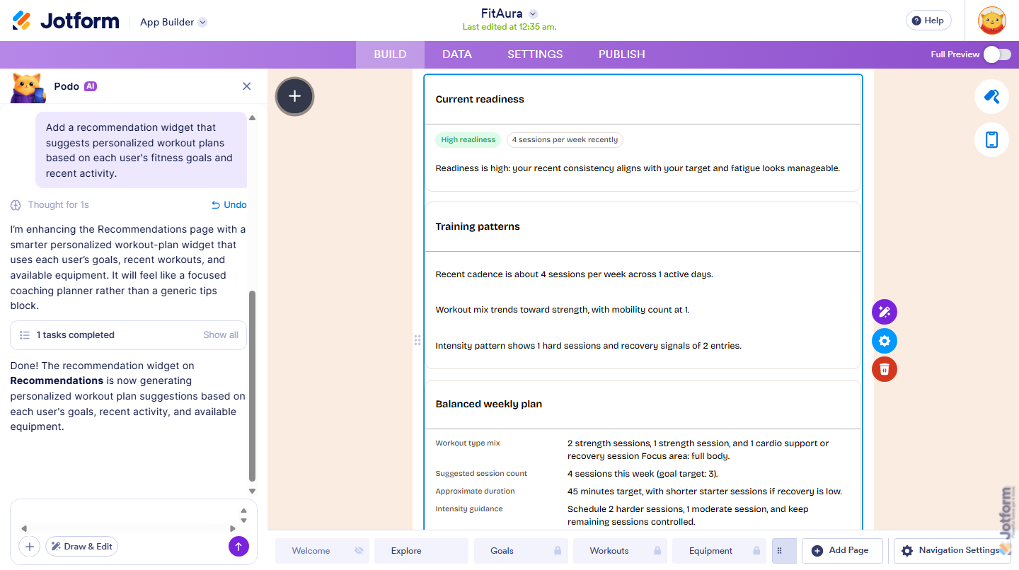This screenshot has width=1019, height=570.
Task: Click the High readiness badge
Action: (x=468, y=140)
